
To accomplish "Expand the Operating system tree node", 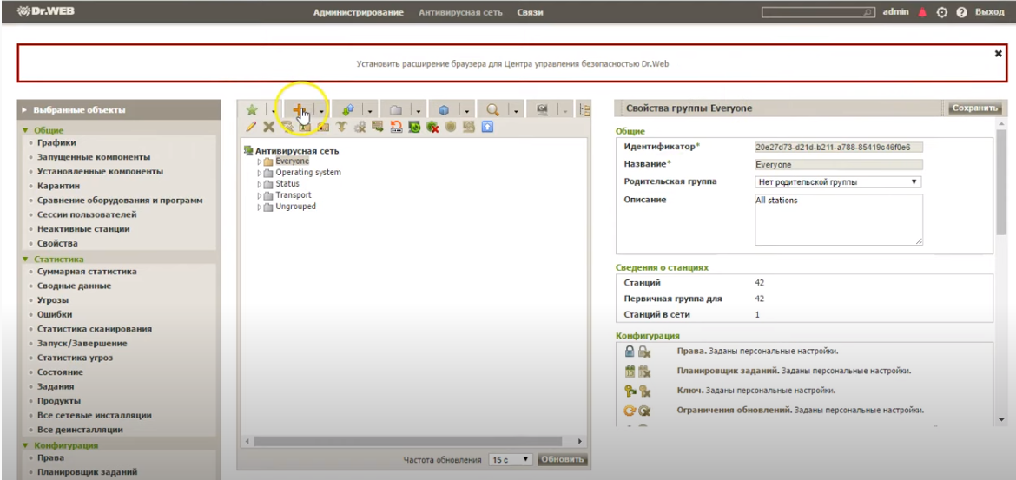I will tap(259, 173).
